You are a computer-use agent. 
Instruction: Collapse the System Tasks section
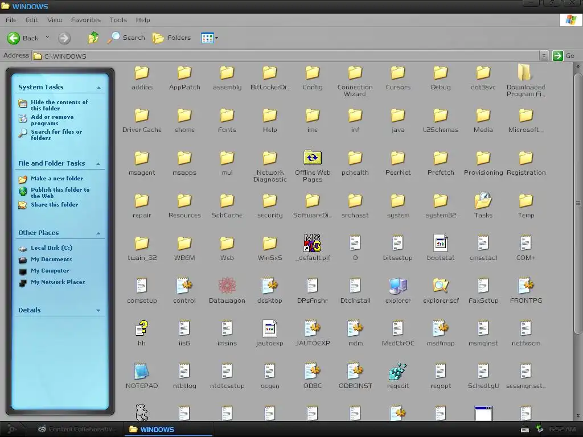(98, 88)
